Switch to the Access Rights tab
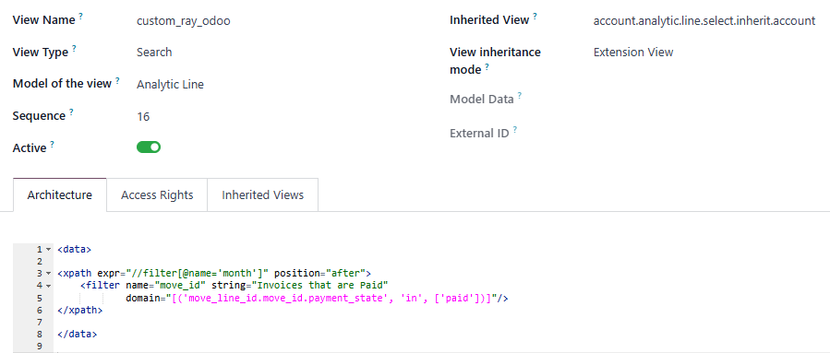 click(x=157, y=195)
